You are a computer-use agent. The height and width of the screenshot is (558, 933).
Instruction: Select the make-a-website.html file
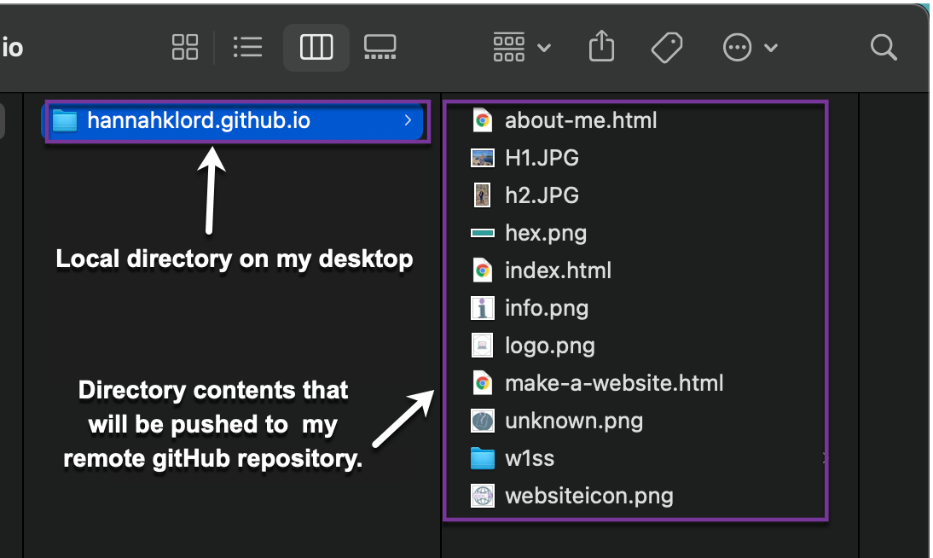tap(613, 383)
